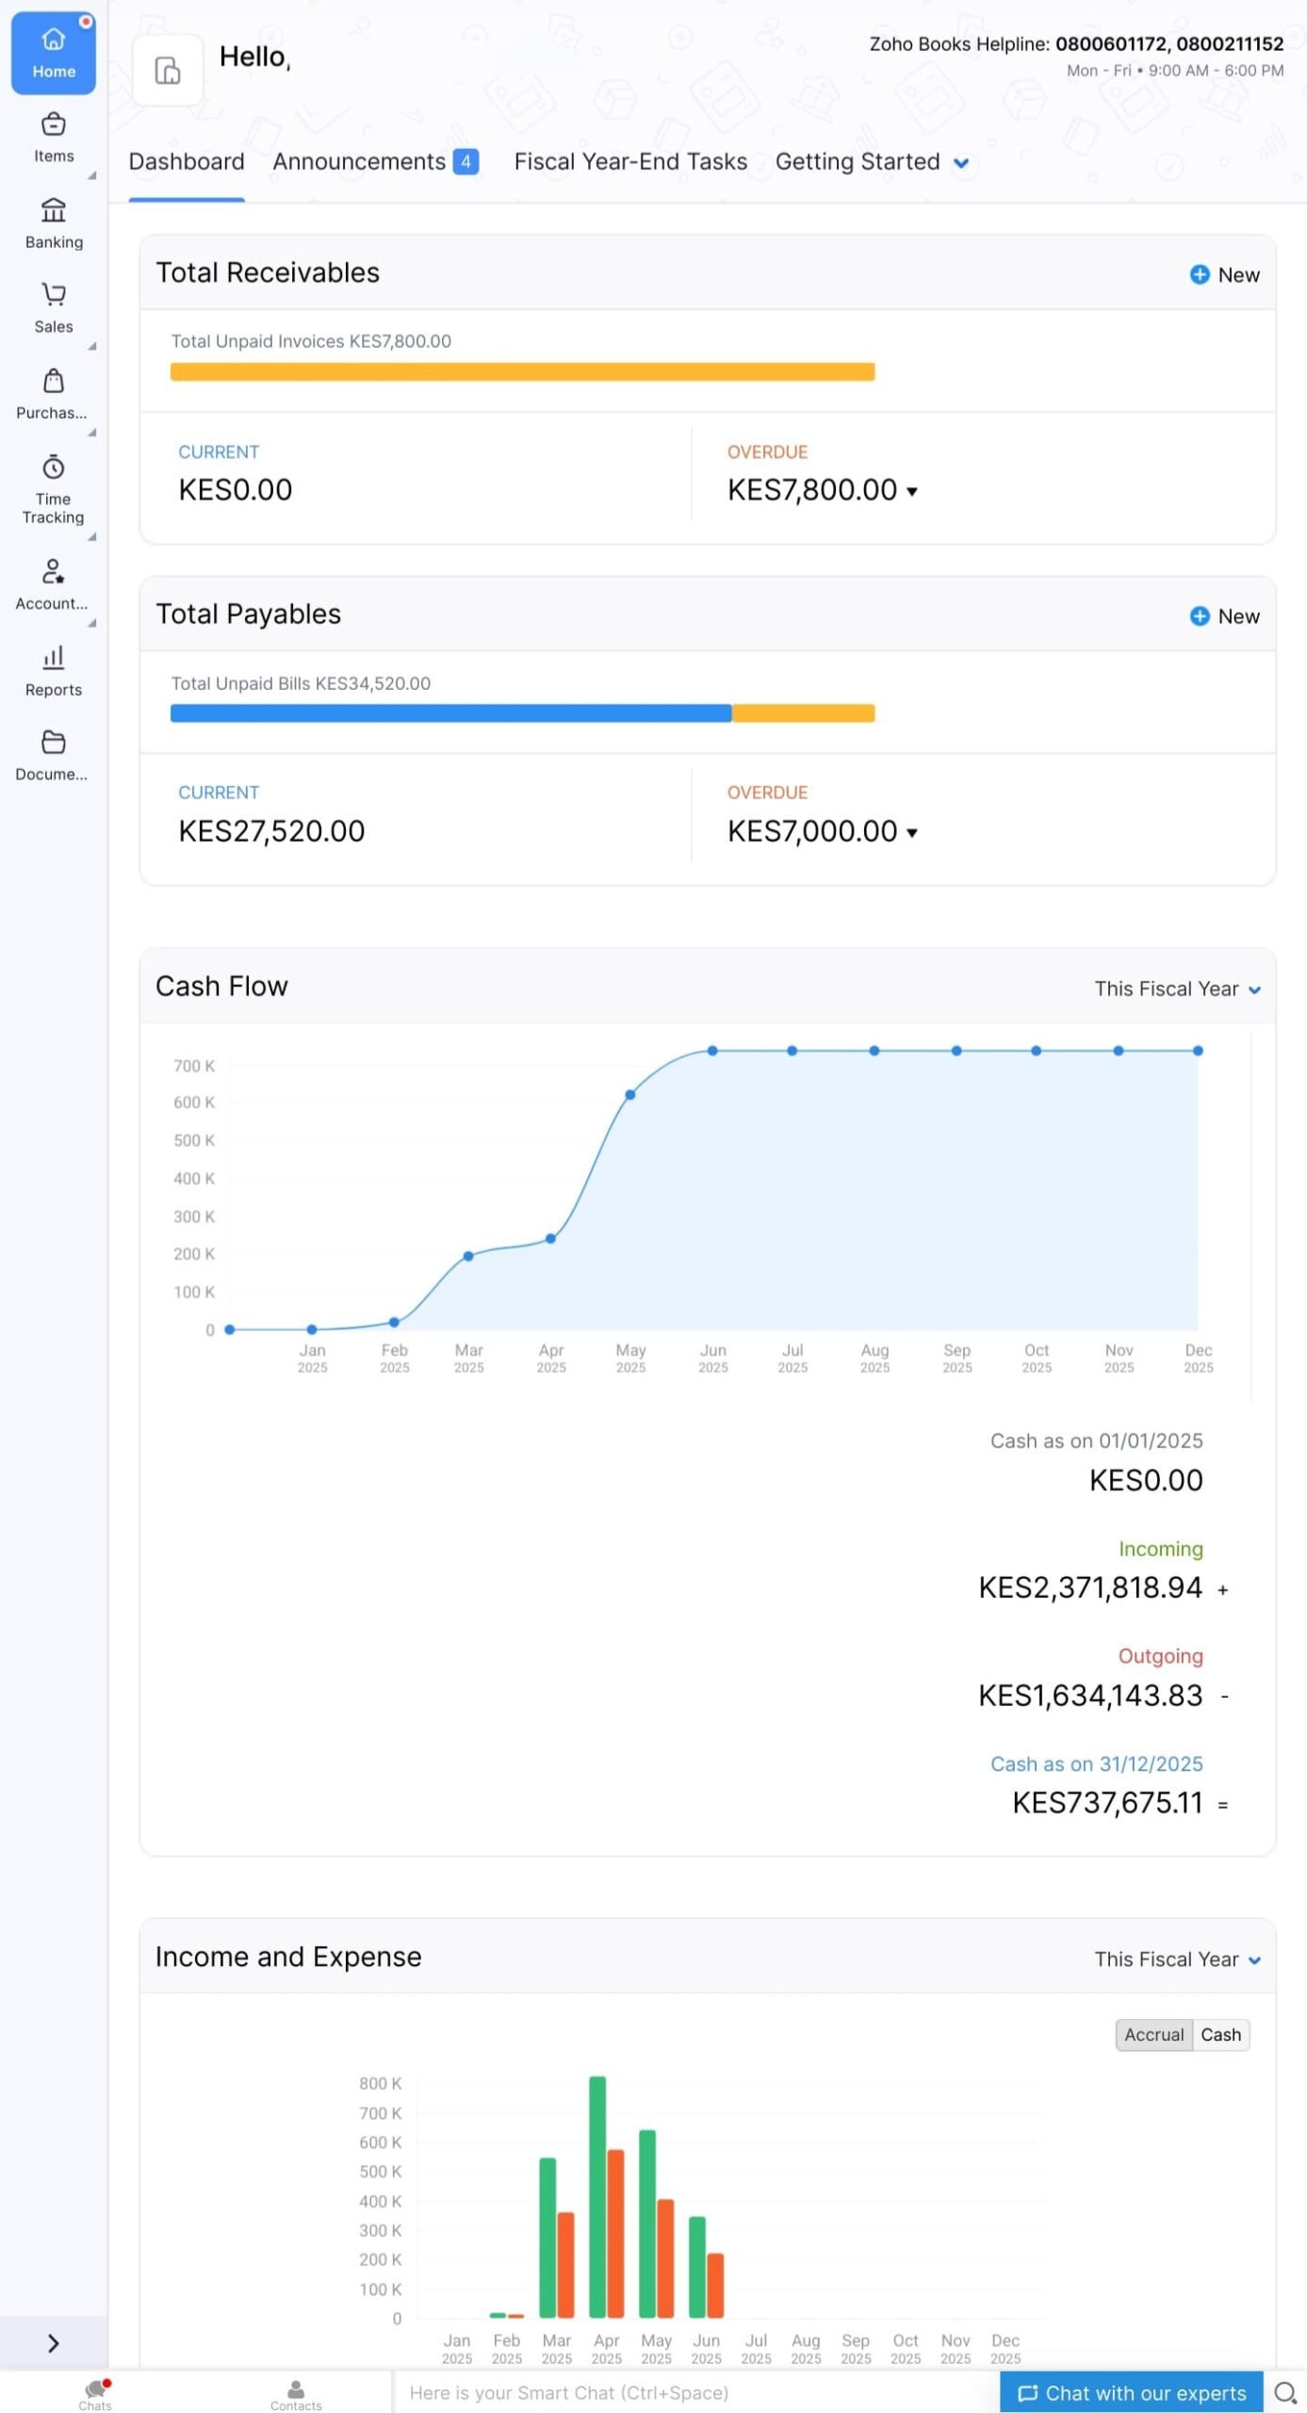1307x2413 pixels.
Task: Expand the Time Tracking submenu triangle
Action: click(x=92, y=537)
